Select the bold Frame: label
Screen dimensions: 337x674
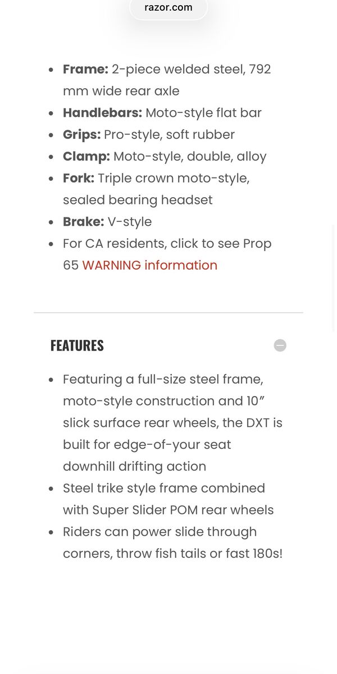85,69
